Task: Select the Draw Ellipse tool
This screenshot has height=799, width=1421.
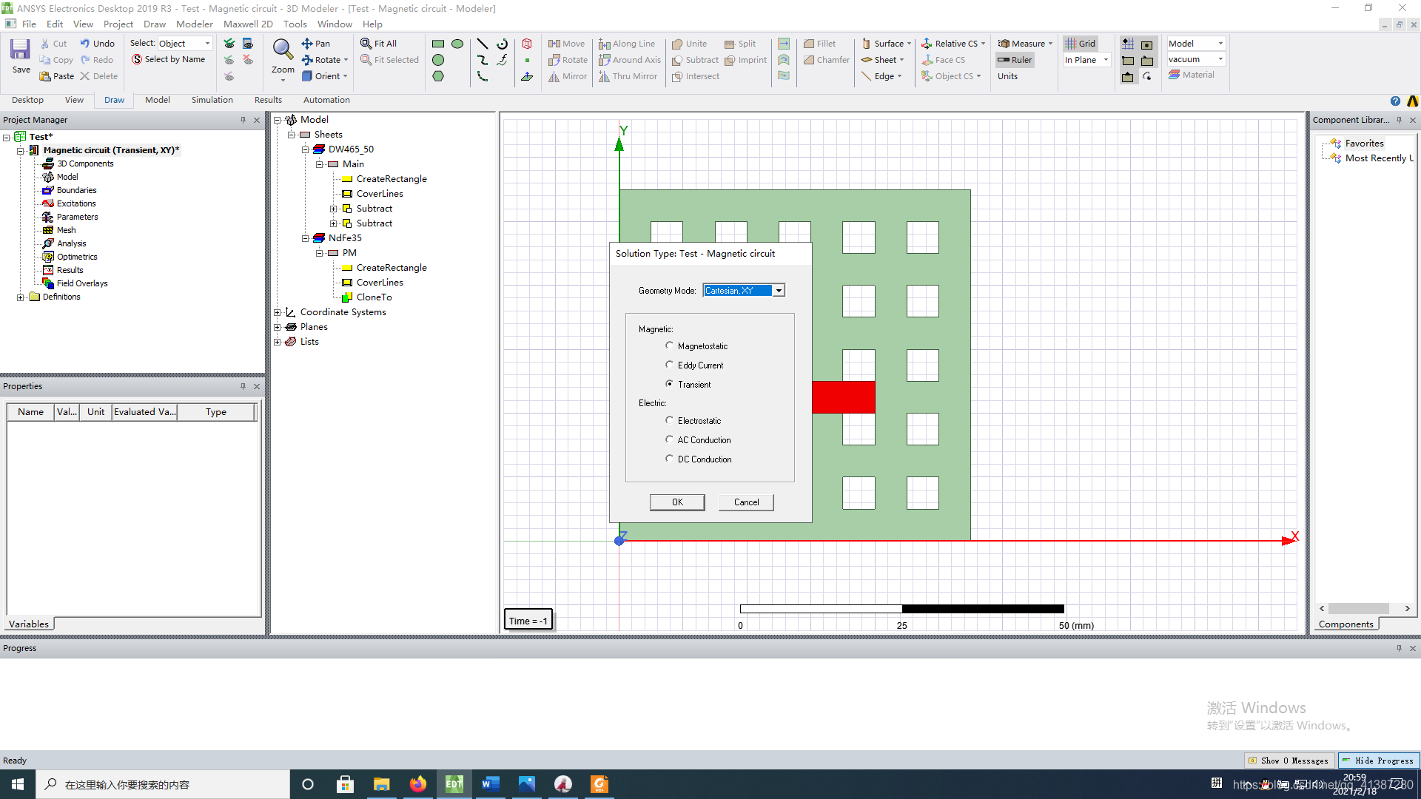Action: (x=457, y=44)
